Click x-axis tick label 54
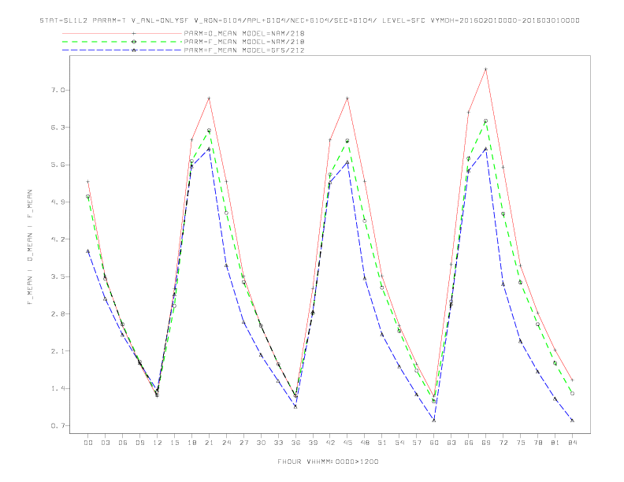 (399, 443)
